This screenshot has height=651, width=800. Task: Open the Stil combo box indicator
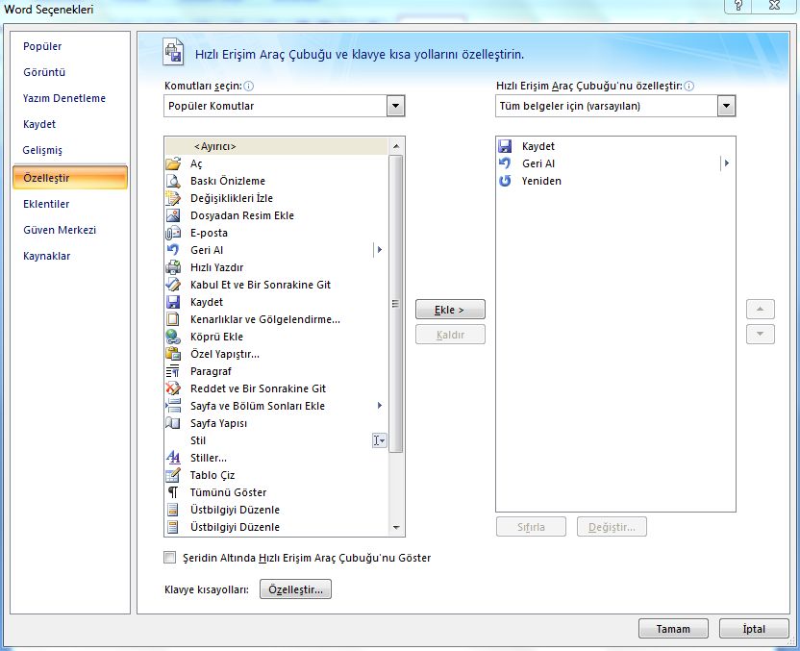click(x=379, y=440)
